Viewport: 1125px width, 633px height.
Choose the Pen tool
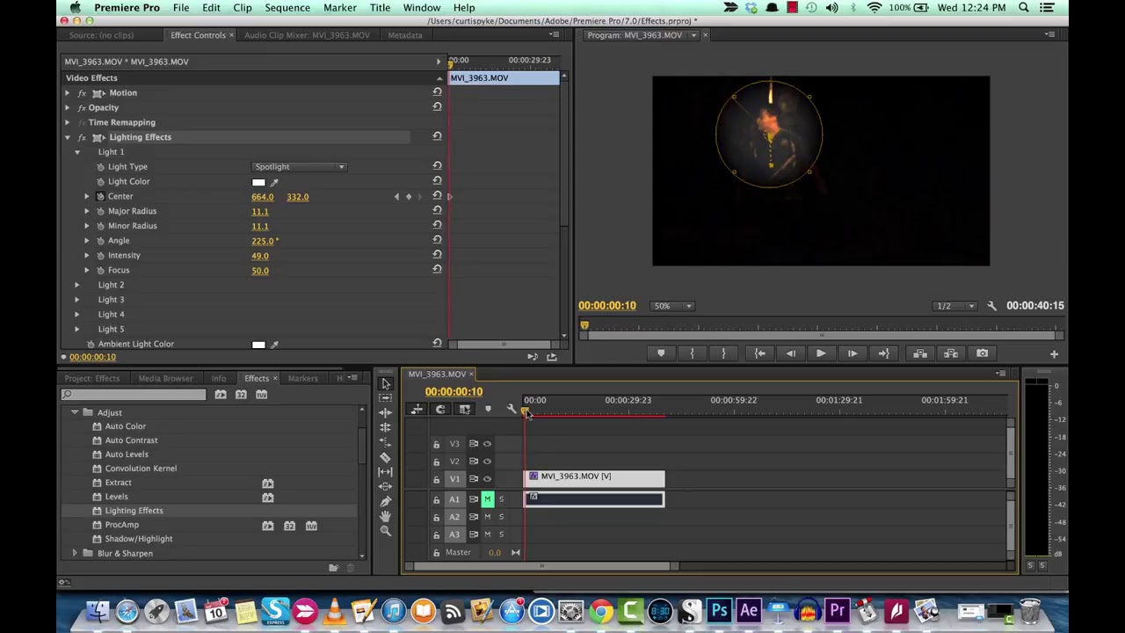click(385, 501)
